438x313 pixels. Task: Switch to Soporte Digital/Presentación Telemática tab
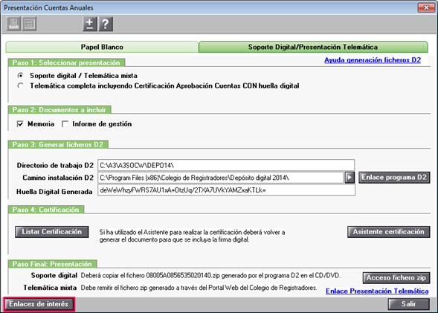click(313, 47)
